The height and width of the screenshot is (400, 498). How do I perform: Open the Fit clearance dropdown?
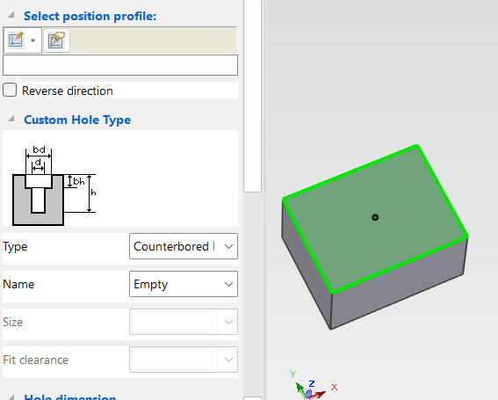(184, 360)
